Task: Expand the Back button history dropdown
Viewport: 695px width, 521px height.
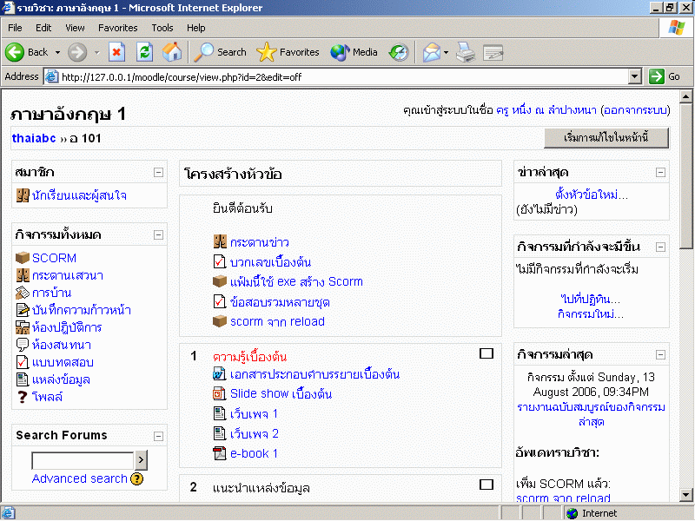Action: [57, 52]
